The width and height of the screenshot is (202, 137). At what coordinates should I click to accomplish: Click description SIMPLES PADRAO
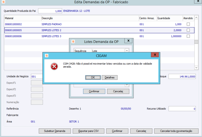pos(52,24)
